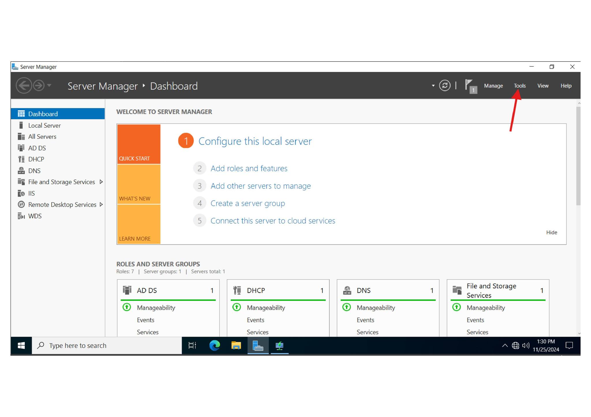This screenshot has width=591, height=417.
Task: Open File Explorer from the taskbar
Action: [x=236, y=346]
